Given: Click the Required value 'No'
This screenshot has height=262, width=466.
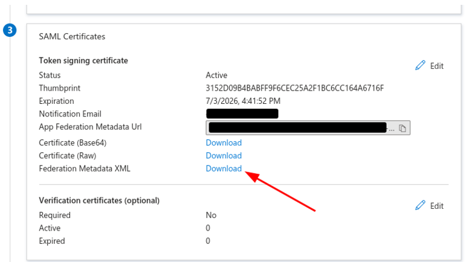Looking at the screenshot, I should (x=211, y=216).
